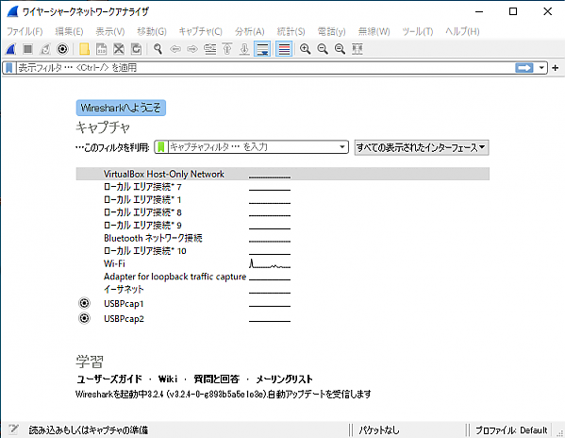
Task: Zoom in the main window text
Action: pos(306,49)
